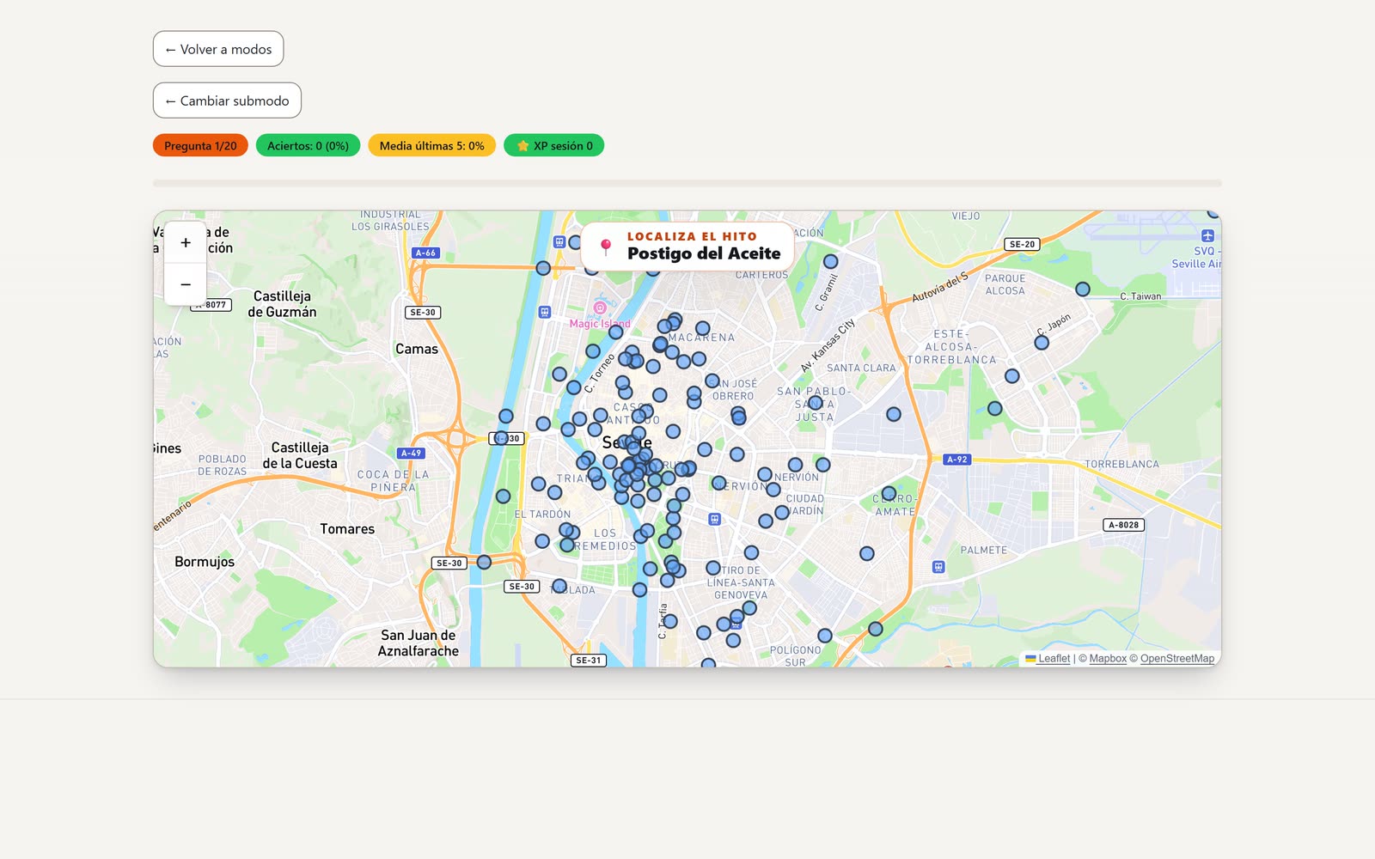Viewport: 1375px width, 859px height.
Task: Click the airport icon near SVQ Seville
Action: tap(1207, 235)
